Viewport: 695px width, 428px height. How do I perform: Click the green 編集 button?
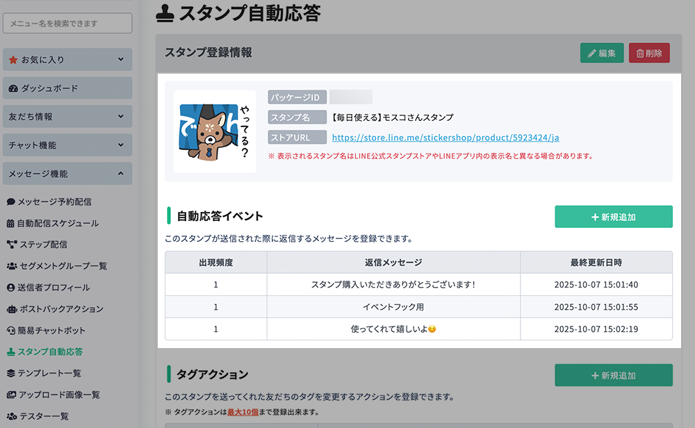pos(601,53)
